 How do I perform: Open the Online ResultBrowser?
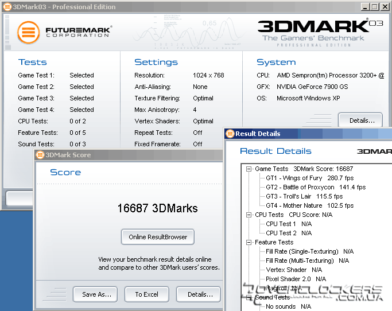tap(158, 237)
